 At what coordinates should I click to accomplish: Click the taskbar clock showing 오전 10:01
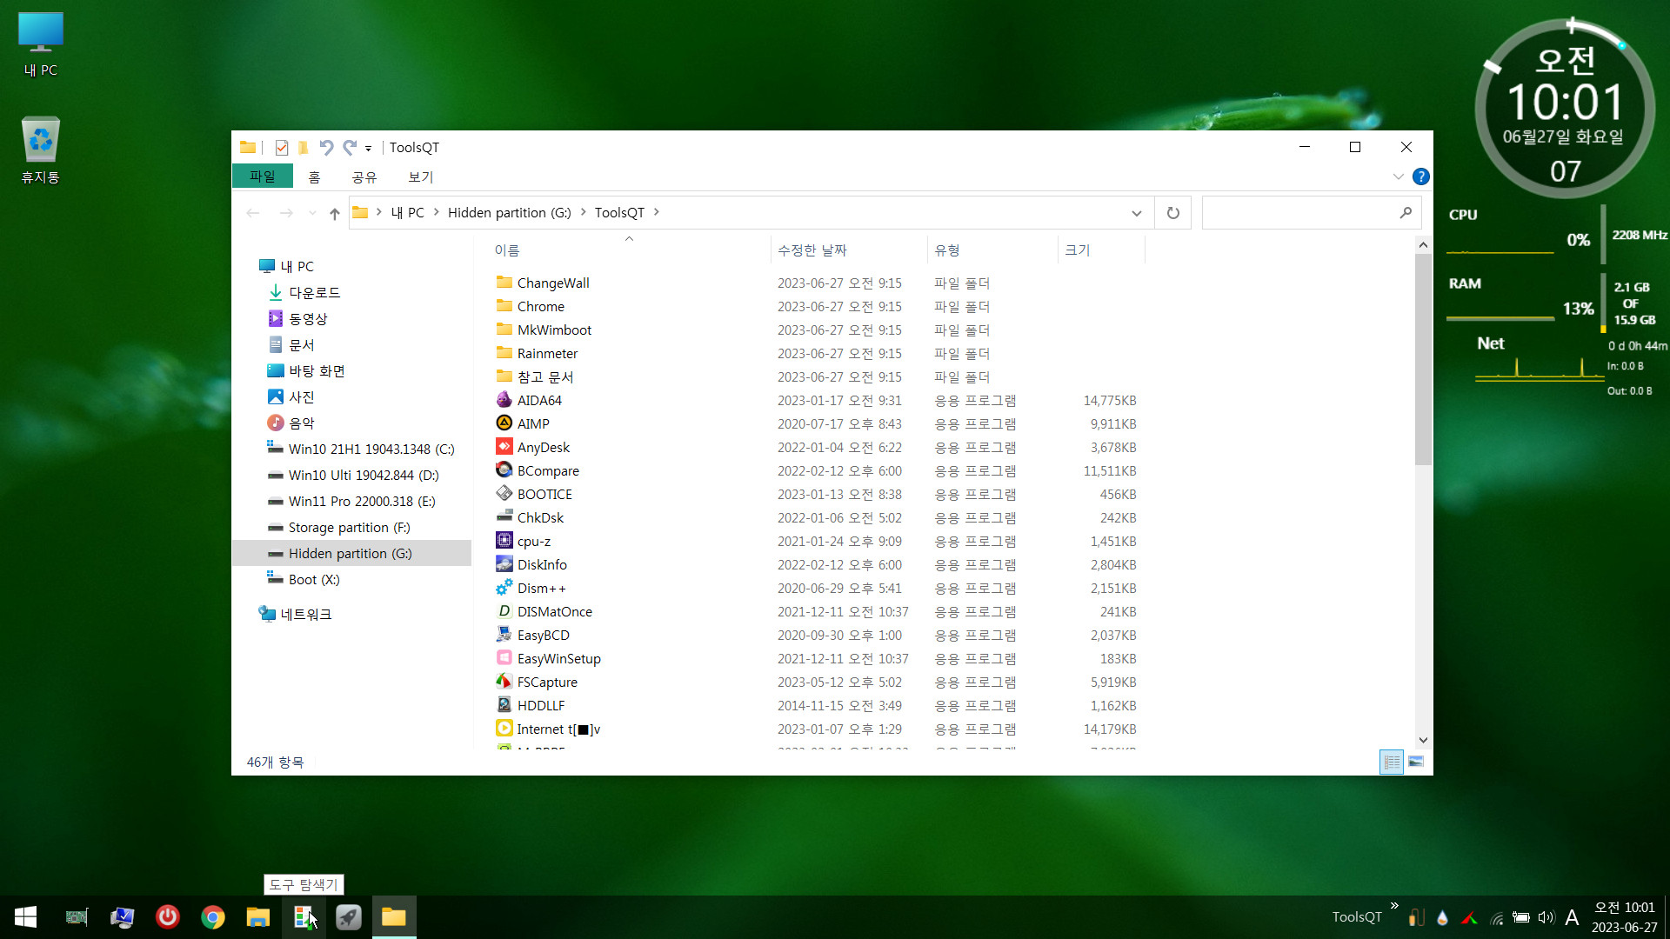tap(1624, 917)
